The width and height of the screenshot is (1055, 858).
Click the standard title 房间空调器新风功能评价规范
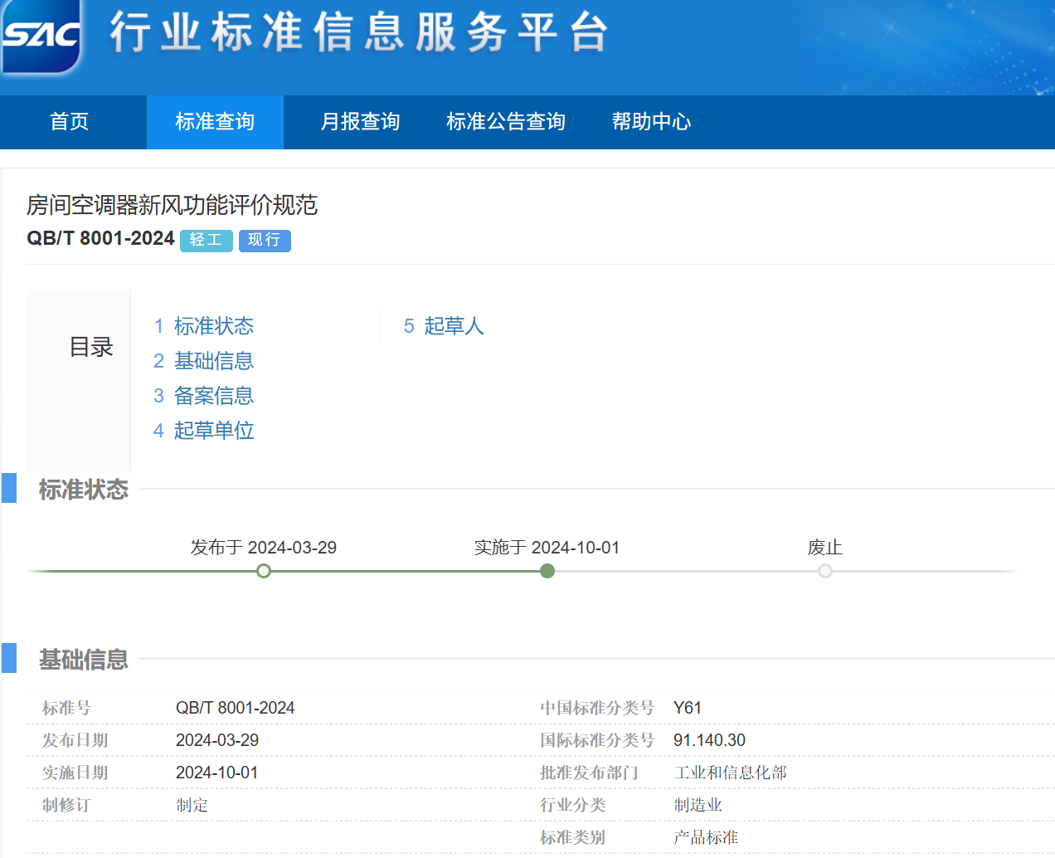(x=173, y=205)
